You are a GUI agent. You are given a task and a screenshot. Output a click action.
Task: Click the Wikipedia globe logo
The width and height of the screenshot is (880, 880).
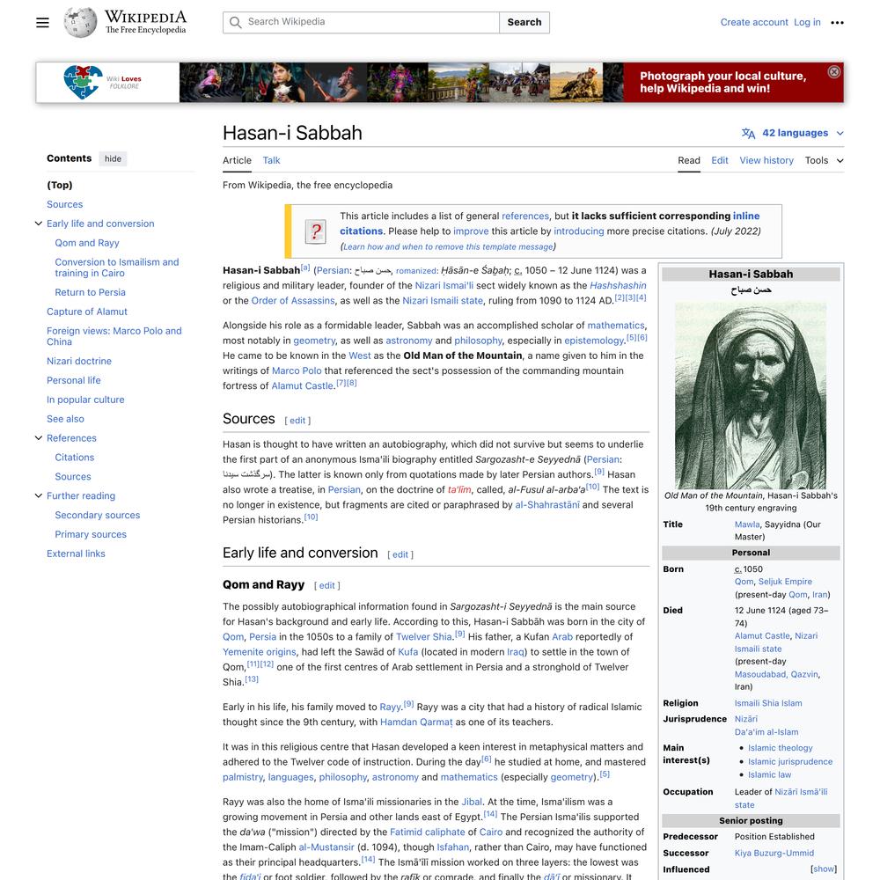[80, 23]
